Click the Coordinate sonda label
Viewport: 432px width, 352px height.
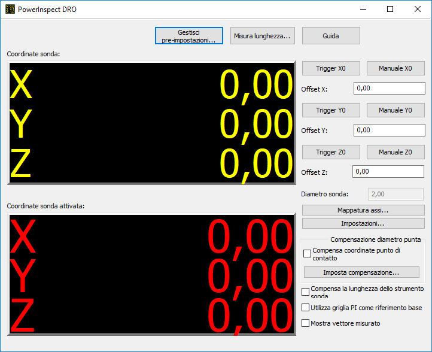coord(34,54)
